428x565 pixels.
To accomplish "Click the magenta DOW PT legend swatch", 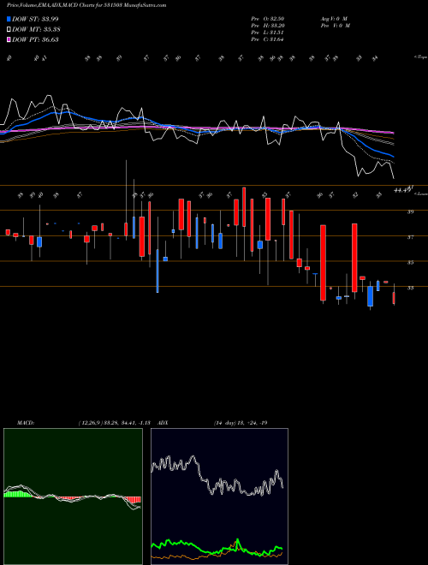I will pos(9,39).
